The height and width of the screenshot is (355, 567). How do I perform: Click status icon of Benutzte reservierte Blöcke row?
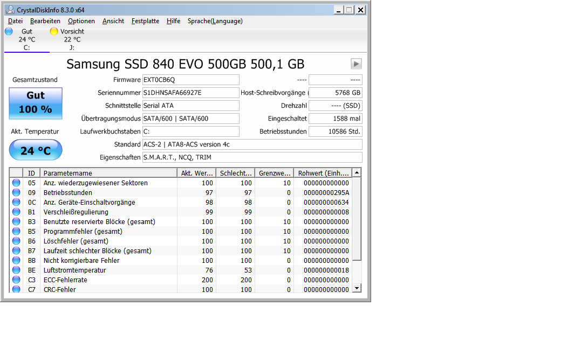16,222
